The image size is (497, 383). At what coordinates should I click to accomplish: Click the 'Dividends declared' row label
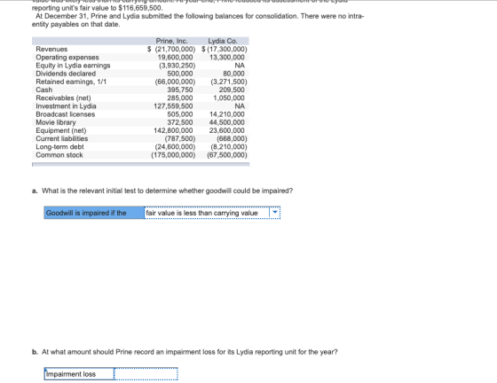66,74
